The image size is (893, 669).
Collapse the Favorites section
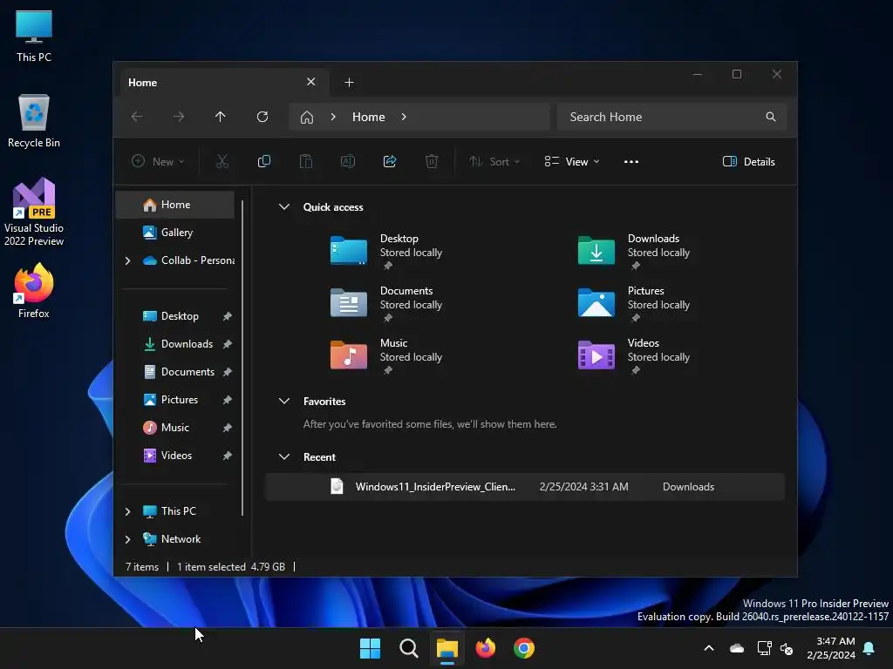coord(284,401)
